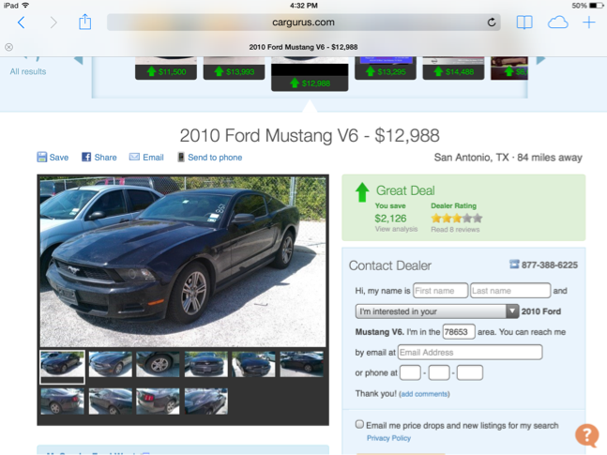Viewport: 607px width, 455px height.
Task: Reload the cargurus.com page
Action: pyautogui.click(x=491, y=23)
